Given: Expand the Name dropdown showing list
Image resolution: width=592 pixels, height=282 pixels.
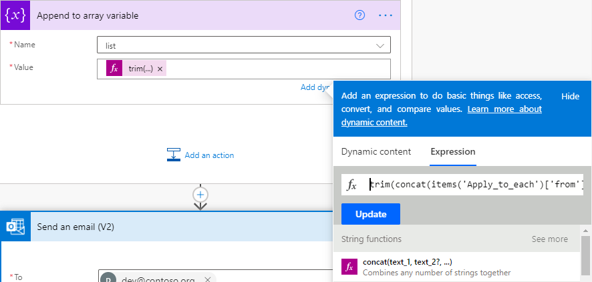Looking at the screenshot, I should (381, 45).
